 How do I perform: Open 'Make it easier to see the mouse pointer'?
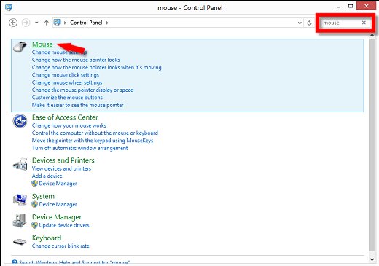coord(77,105)
